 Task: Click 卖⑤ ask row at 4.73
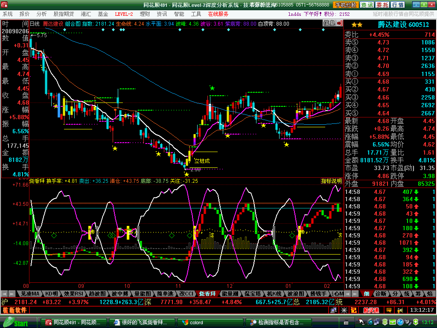(390, 42)
